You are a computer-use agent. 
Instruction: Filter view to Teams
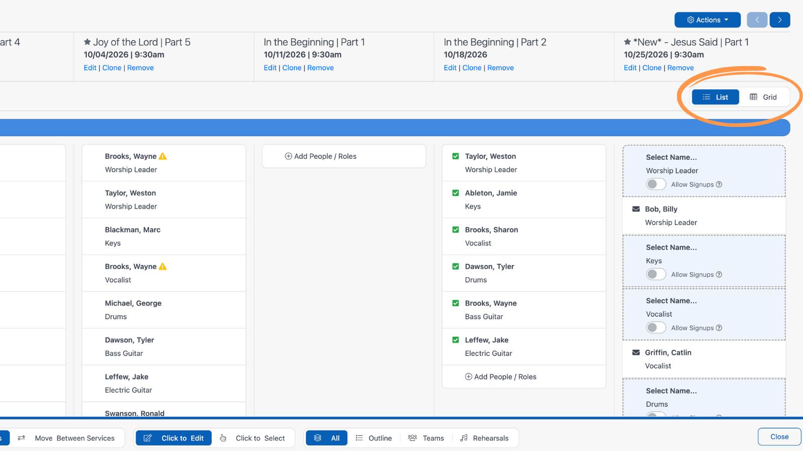(x=426, y=438)
